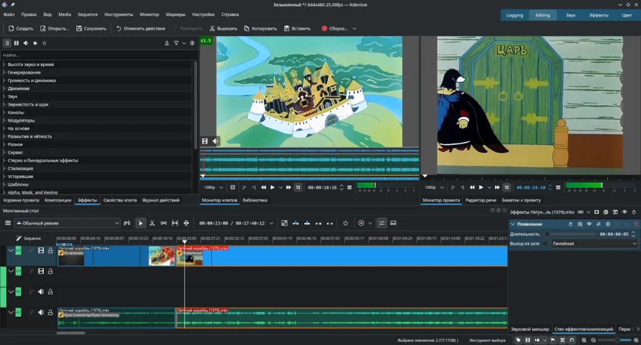Open the Sequence menu
The height and width of the screenshot is (345, 641).
point(88,14)
